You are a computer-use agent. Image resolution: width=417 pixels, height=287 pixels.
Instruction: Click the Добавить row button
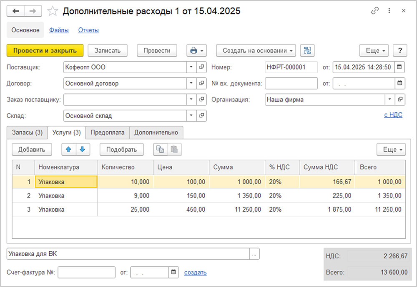(32, 149)
